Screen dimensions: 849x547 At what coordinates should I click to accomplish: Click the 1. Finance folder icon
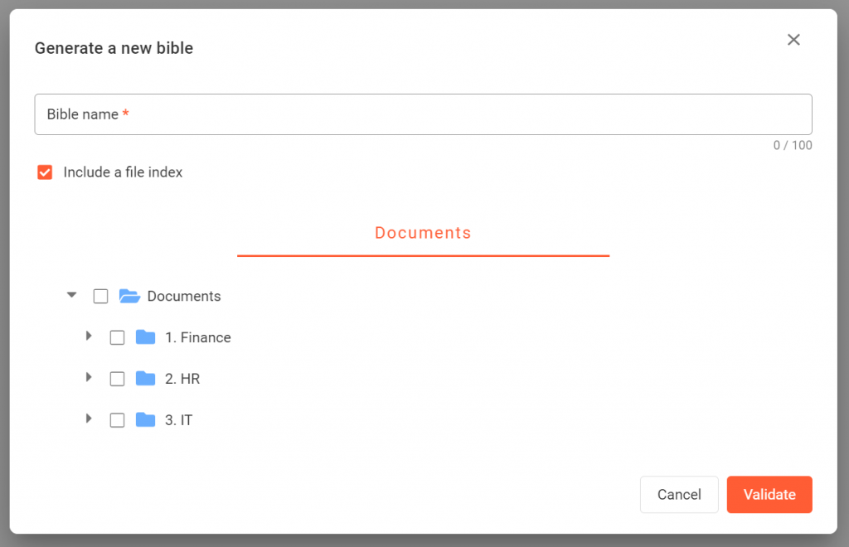(146, 337)
